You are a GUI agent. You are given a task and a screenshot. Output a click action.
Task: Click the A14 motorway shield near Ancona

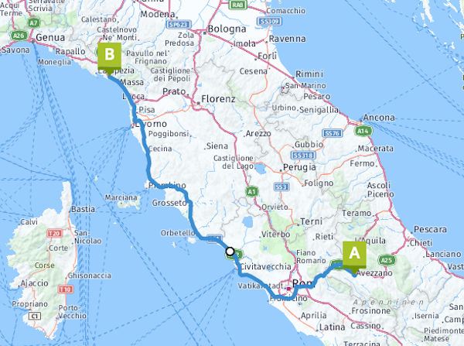coord(363,131)
